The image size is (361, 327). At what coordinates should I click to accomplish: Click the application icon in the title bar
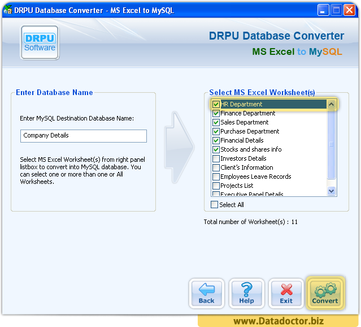[8, 10]
